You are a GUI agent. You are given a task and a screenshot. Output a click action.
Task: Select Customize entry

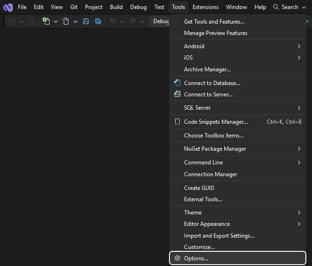(237, 247)
